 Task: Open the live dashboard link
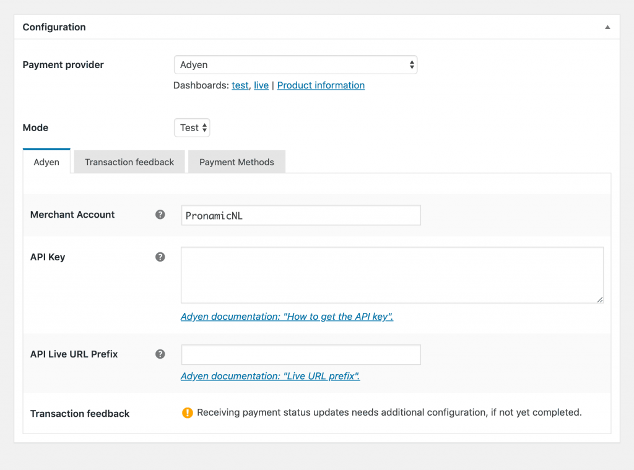[261, 85]
